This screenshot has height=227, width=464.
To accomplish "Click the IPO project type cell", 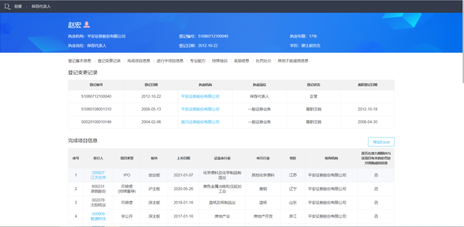I will pyautogui.click(x=127, y=175).
